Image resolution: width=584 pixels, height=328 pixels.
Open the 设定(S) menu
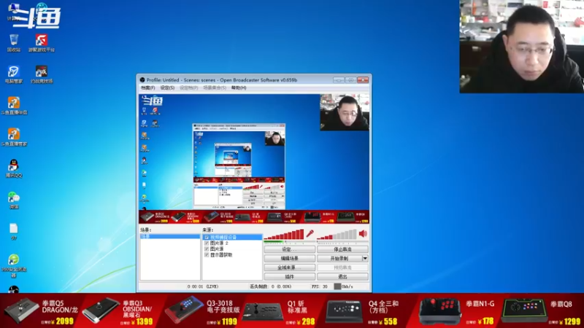point(167,87)
